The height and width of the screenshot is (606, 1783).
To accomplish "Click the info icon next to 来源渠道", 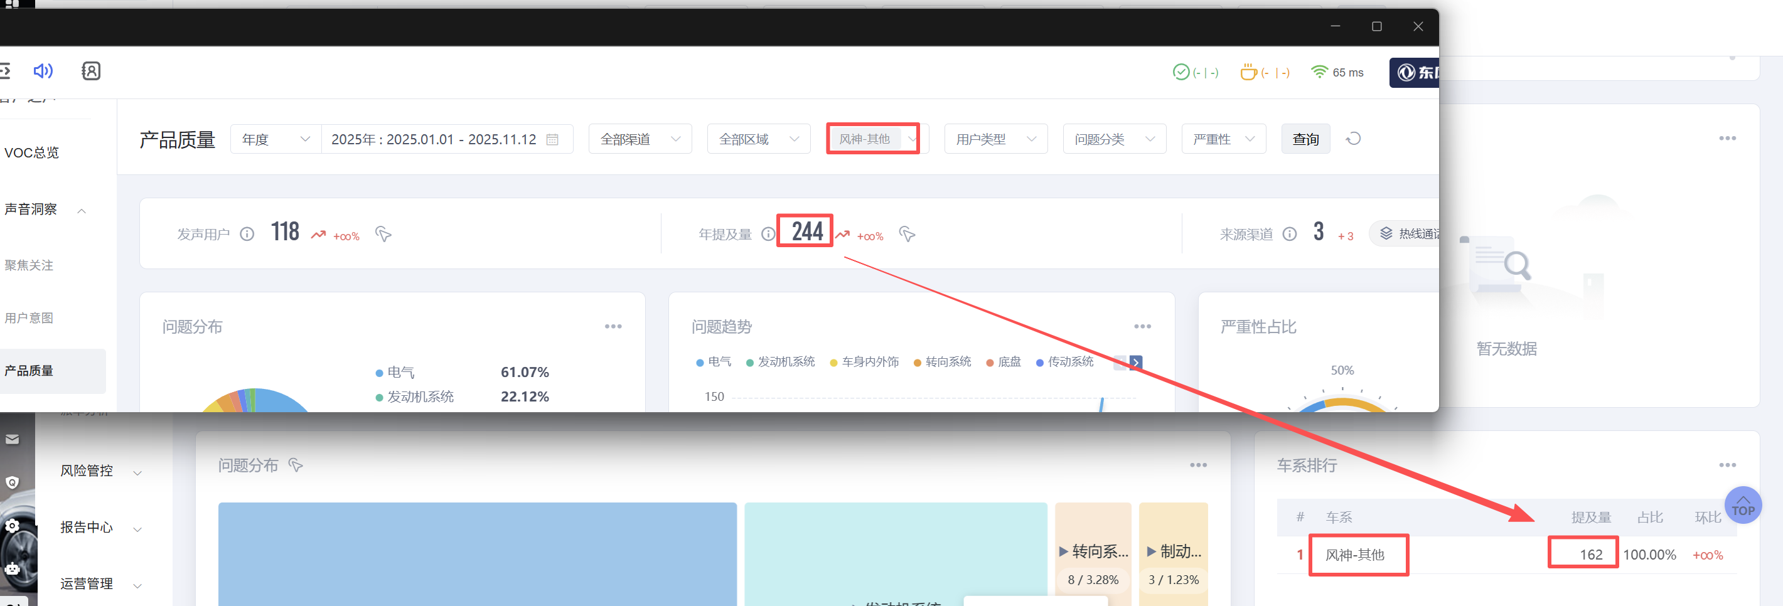I will (x=1289, y=234).
